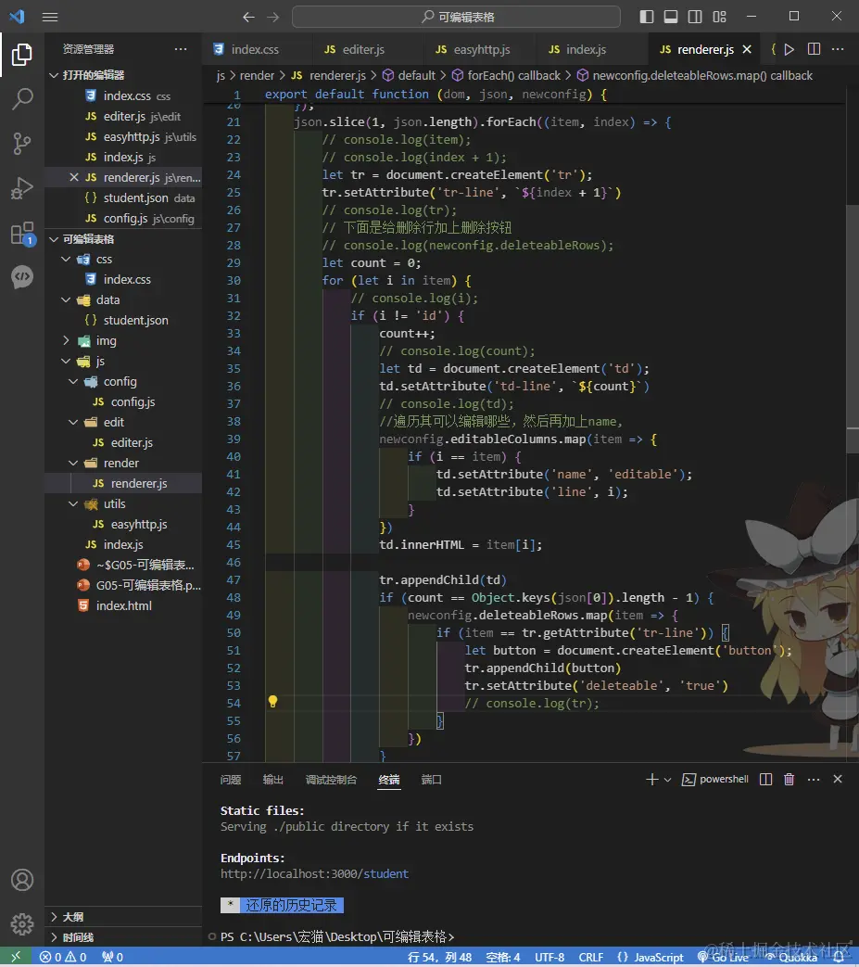Viewport: 859px width, 967px height.
Task: Open Explorer panel more actions ellipsis
Action: coord(181,49)
